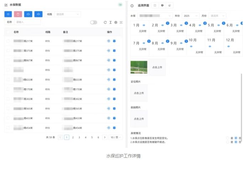Screen dimensions: 243x177
Task: Click the 名称 search input field
Action: coord(27,22)
